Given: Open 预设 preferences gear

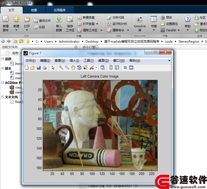Looking at the screenshot, I should click(x=166, y=17).
